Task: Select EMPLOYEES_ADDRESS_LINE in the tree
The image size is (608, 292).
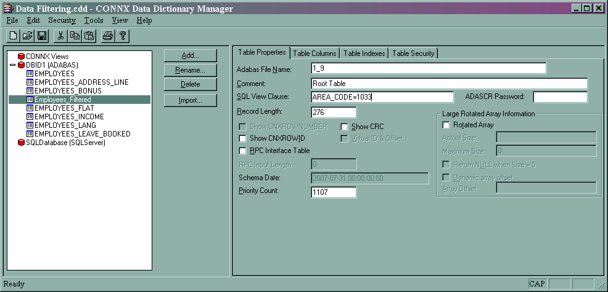Action: click(x=81, y=82)
